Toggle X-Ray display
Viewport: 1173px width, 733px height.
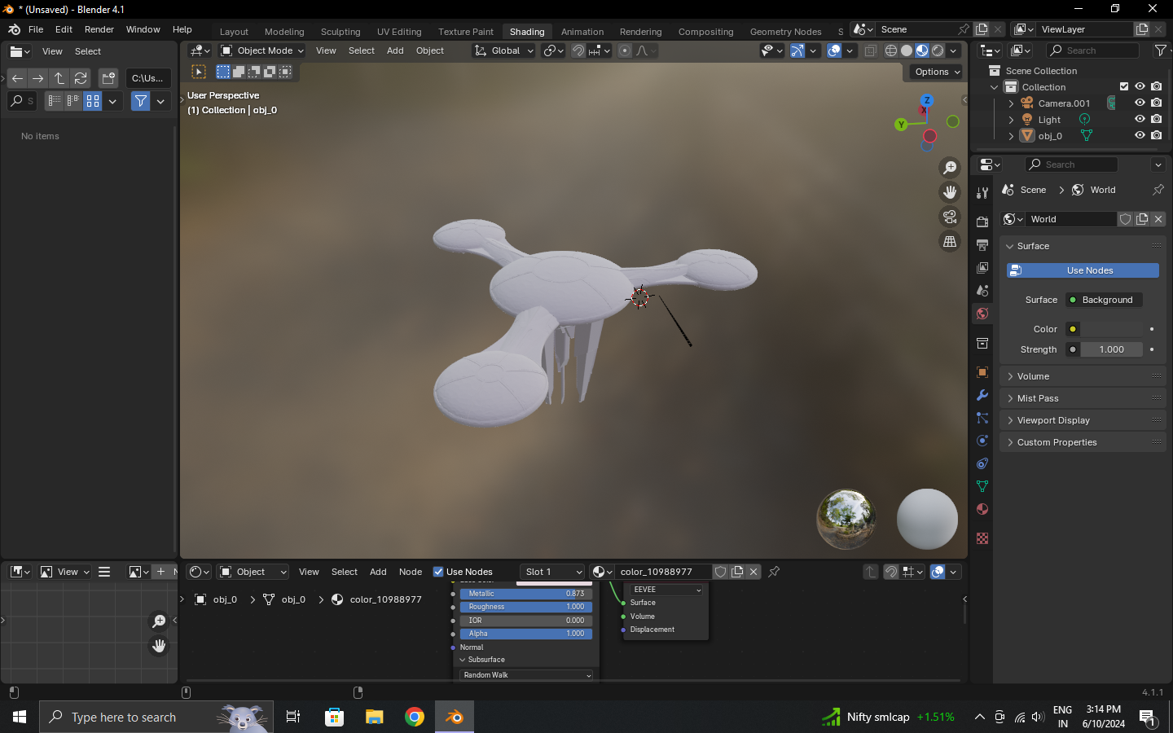871,50
